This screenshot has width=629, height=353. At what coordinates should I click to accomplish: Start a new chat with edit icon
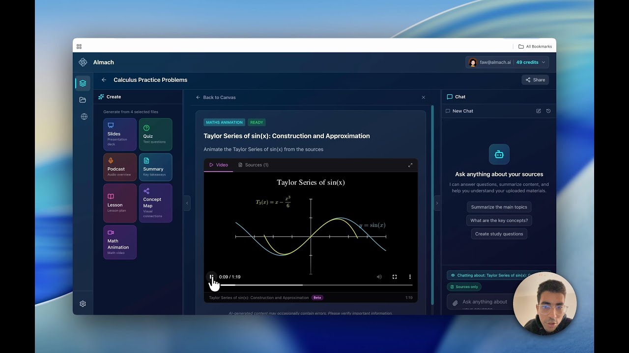539,111
